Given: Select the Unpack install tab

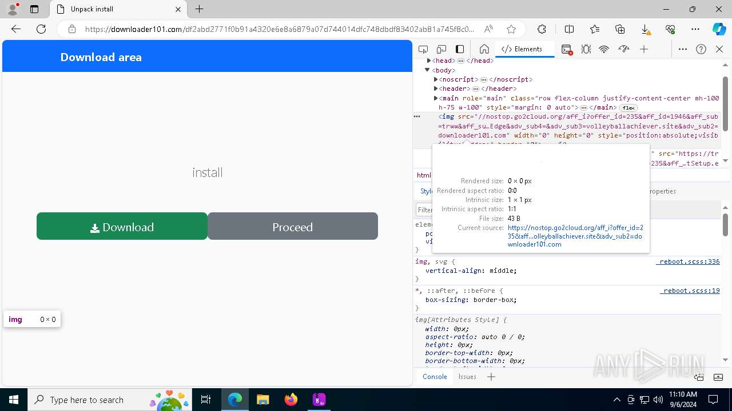Looking at the screenshot, I should (x=118, y=9).
